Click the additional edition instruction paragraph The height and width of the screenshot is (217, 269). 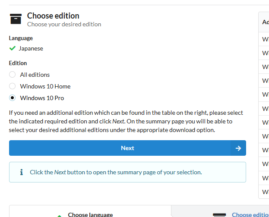coord(125,121)
